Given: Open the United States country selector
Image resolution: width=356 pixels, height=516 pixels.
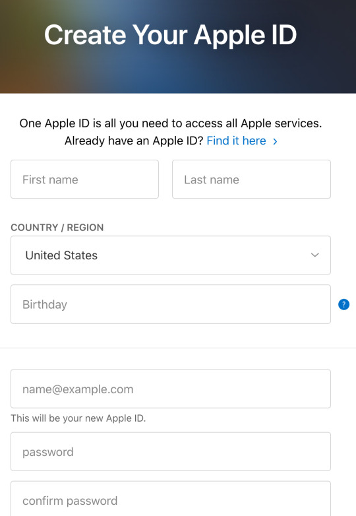Looking at the screenshot, I should 171,255.
